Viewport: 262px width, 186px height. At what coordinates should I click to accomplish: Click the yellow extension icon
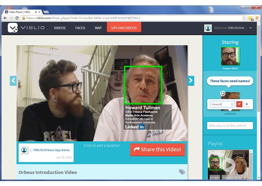pos(251,18)
